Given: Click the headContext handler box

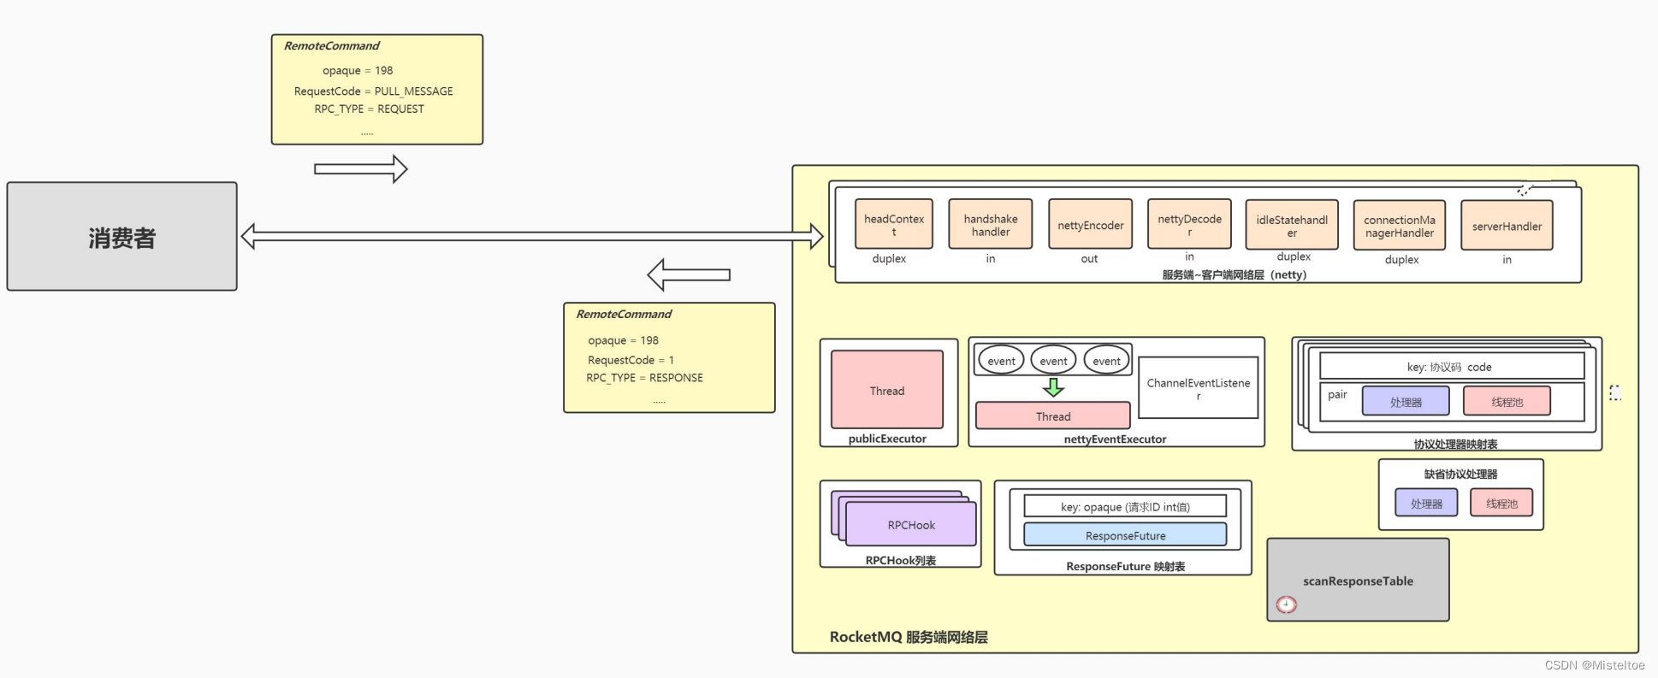Looking at the screenshot, I should (894, 224).
